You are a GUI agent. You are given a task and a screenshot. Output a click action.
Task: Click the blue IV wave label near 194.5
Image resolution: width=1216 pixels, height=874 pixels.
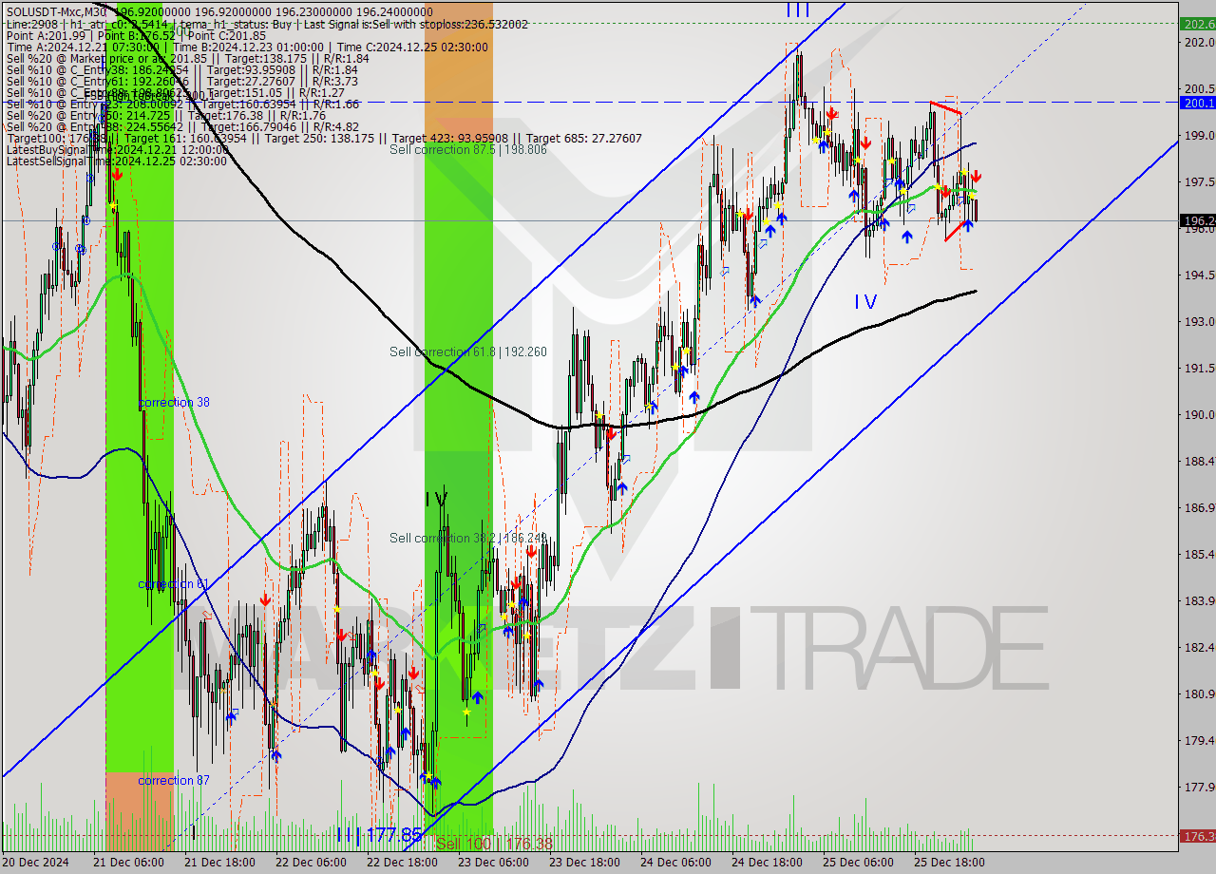pos(865,302)
